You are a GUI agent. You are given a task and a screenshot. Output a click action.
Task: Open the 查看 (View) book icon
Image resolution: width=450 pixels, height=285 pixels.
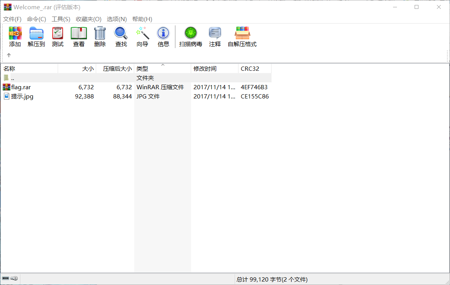coord(78,33)
